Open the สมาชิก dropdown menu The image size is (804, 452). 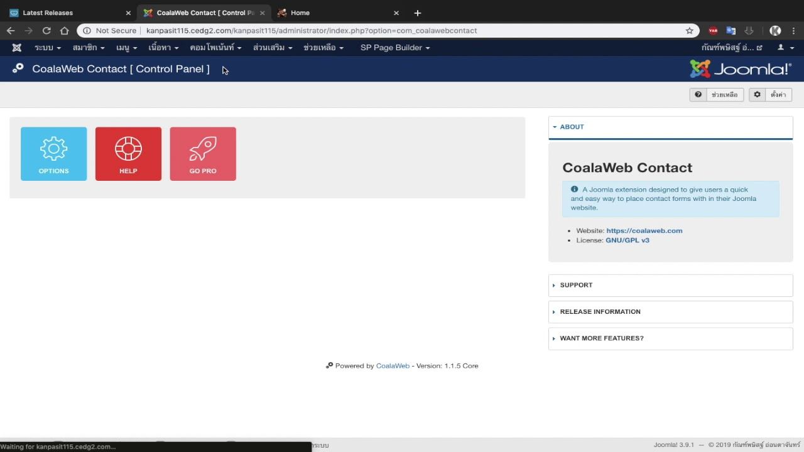click(x=89, y=48)
